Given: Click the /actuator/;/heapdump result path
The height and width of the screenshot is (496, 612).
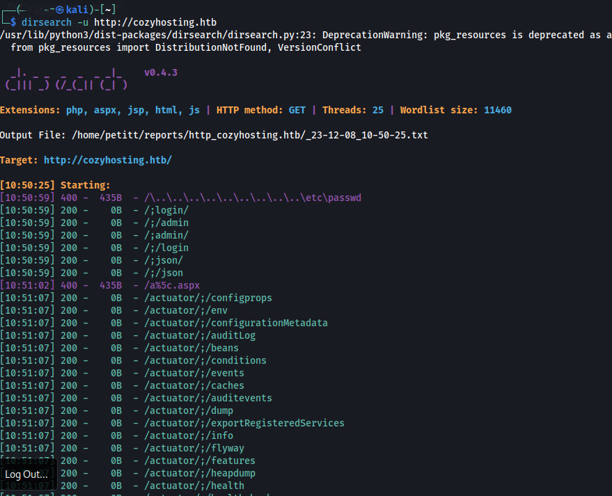Looking at the screenshot, I should tap(199, 473).
